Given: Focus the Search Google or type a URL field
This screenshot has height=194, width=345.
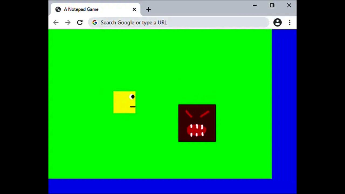Looking at the screenshot, I should click(x=179, y=23).
